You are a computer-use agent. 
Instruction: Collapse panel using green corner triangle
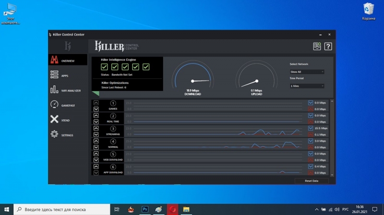[x=96, y=93]
